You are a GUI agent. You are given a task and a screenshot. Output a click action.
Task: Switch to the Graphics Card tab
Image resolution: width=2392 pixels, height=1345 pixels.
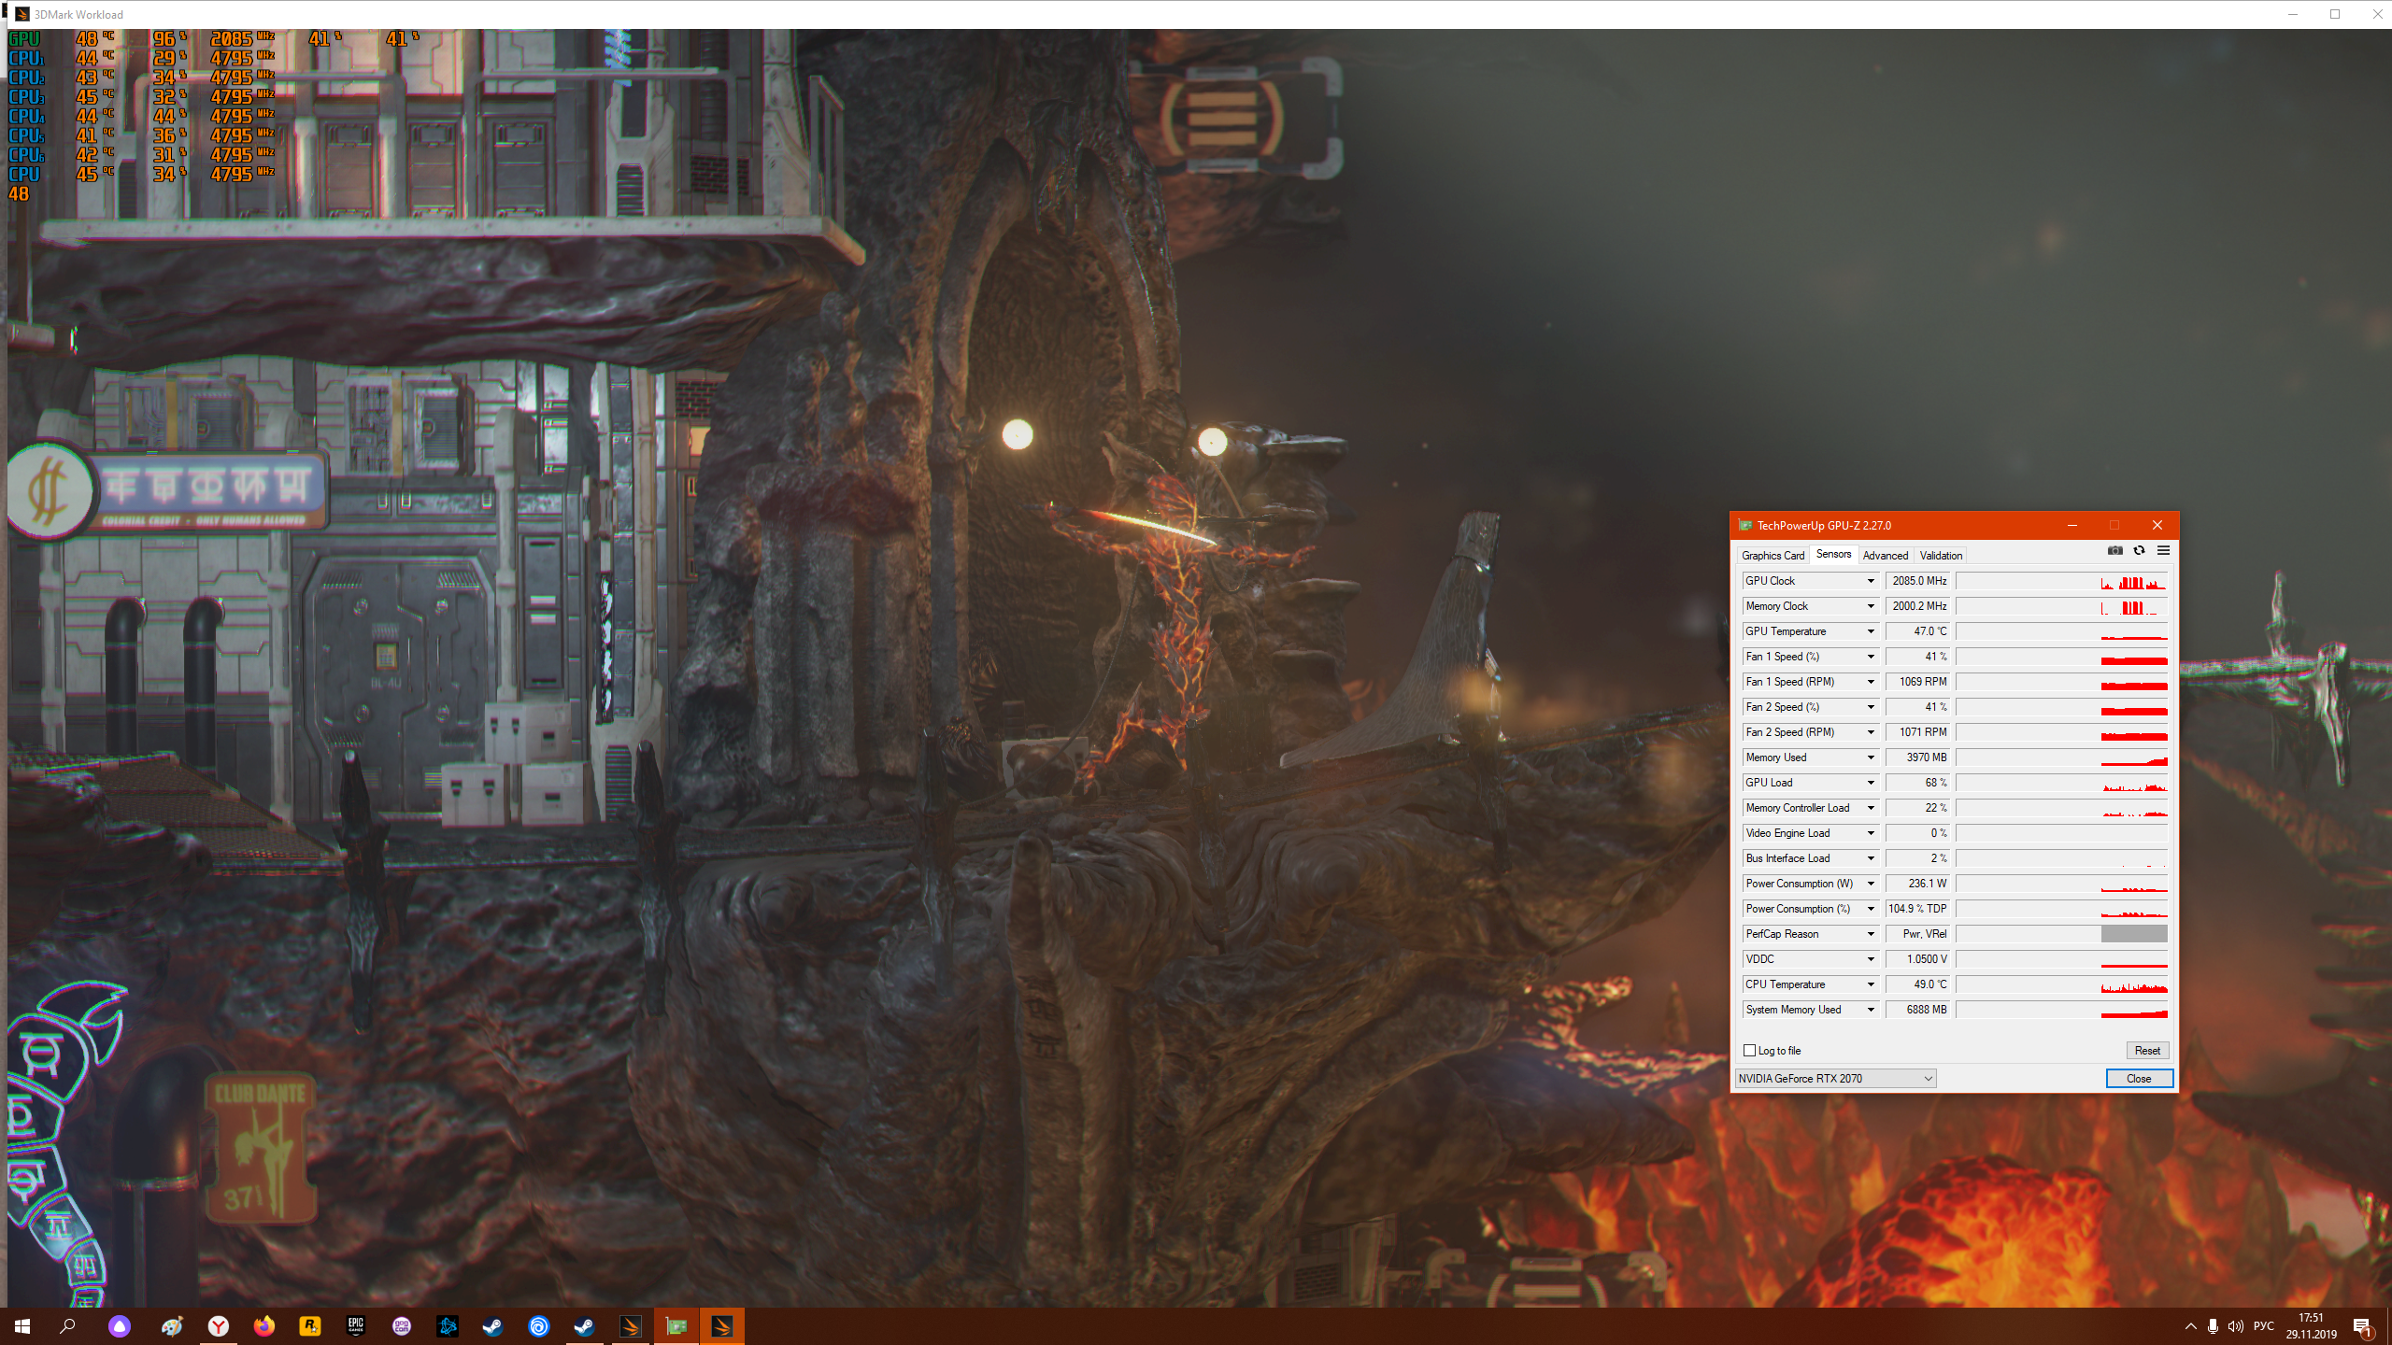(x=1773, y=555)
